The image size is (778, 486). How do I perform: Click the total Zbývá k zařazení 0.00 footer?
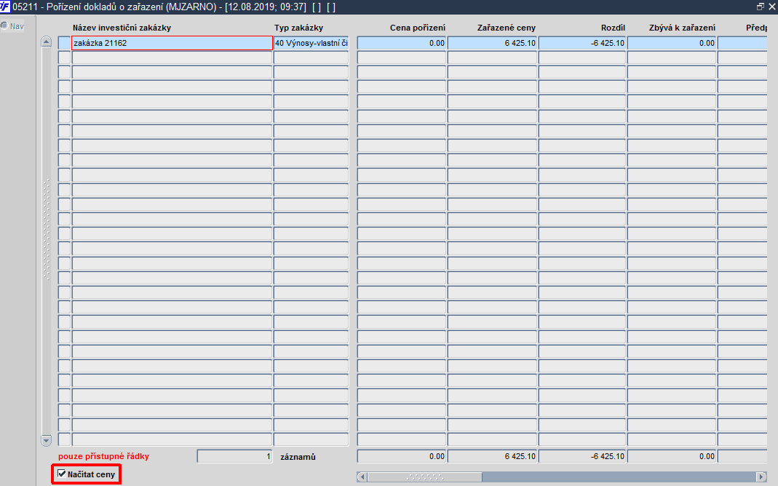point(672,456)
